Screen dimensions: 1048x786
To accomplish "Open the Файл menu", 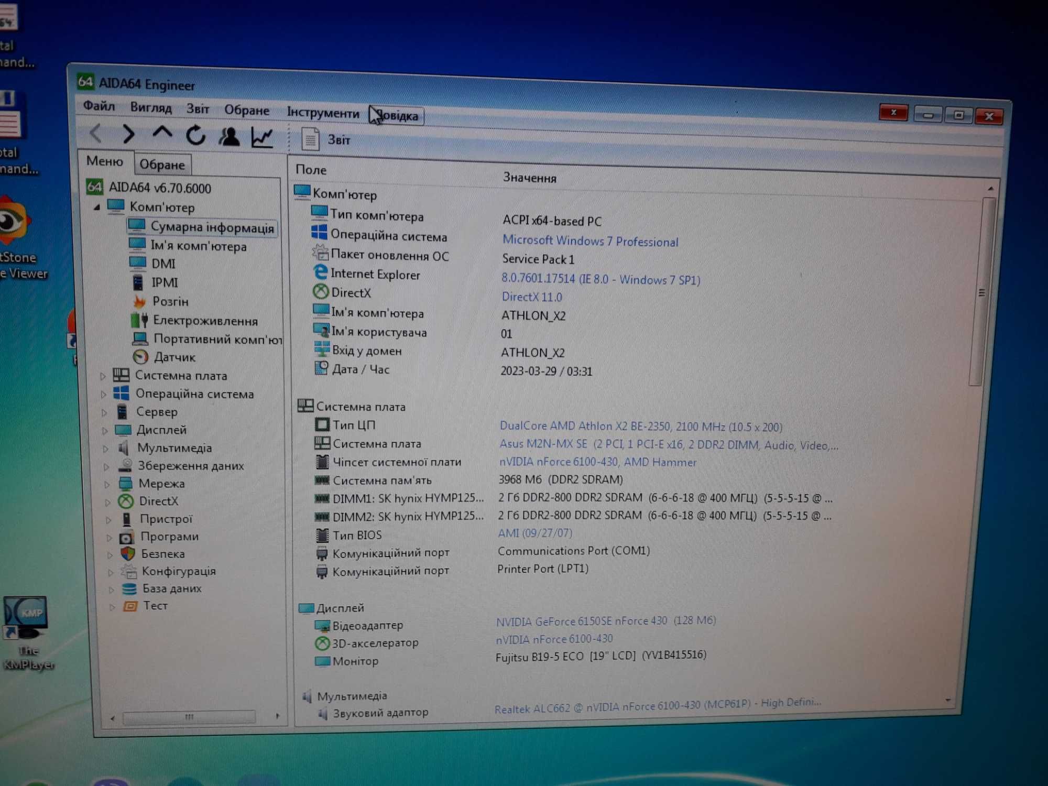I will pyautogui.click(x=99, y=106).
